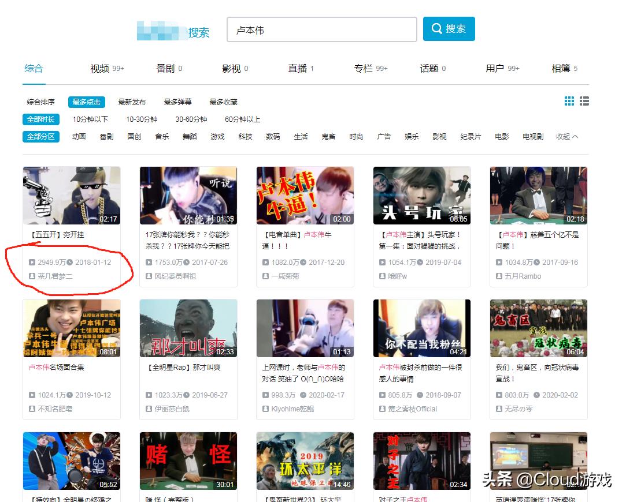Open the 相簿 results tab
The height and width of the screenshot is (502, 626).
pyautogui.click(x=565, y=69)
